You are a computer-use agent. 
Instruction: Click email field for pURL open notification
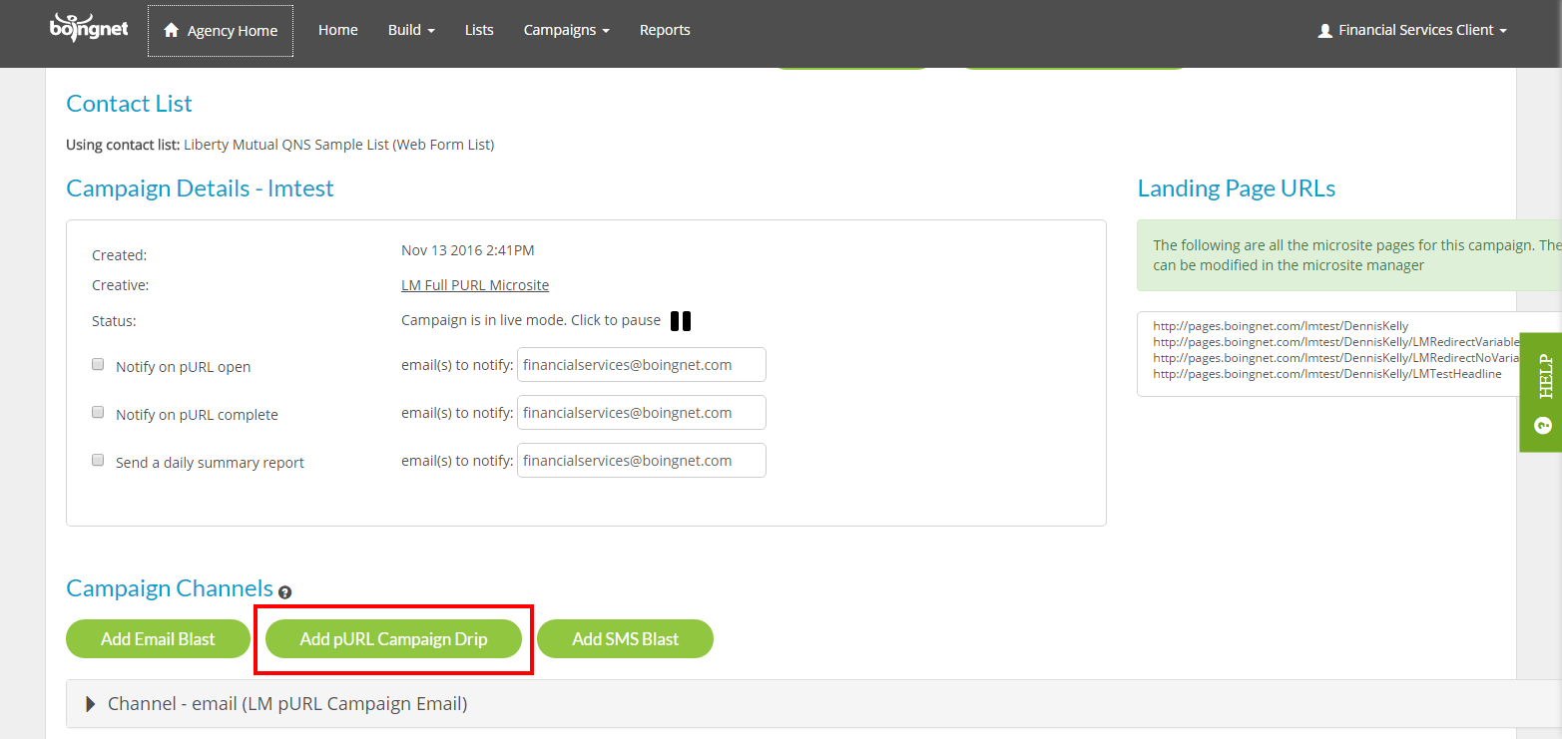(642, 365)
